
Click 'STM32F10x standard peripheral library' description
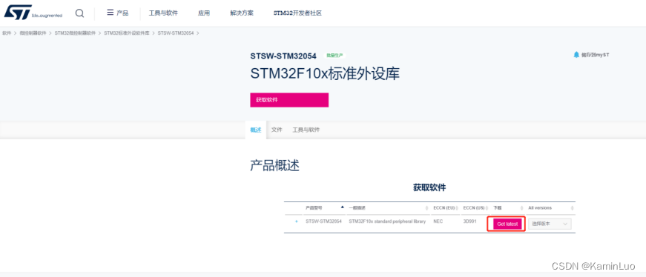pos(387,221)
